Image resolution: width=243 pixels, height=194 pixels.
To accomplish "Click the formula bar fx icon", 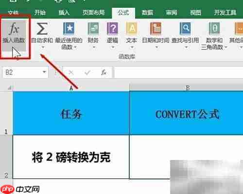I will [104, 72].
